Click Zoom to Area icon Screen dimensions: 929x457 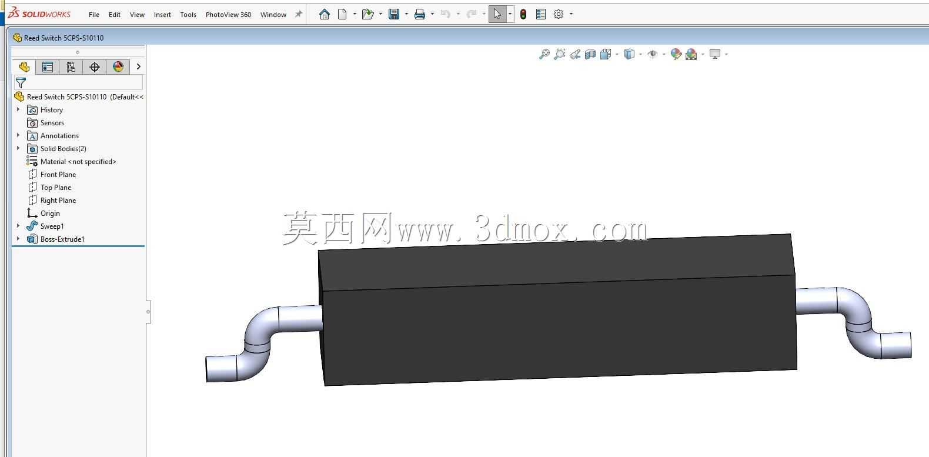coord(560,54)
